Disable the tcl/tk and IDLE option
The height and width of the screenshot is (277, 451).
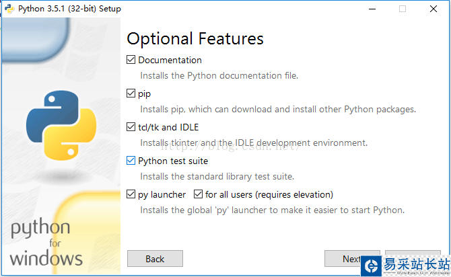pyautogui.click(x=131, y=127)
